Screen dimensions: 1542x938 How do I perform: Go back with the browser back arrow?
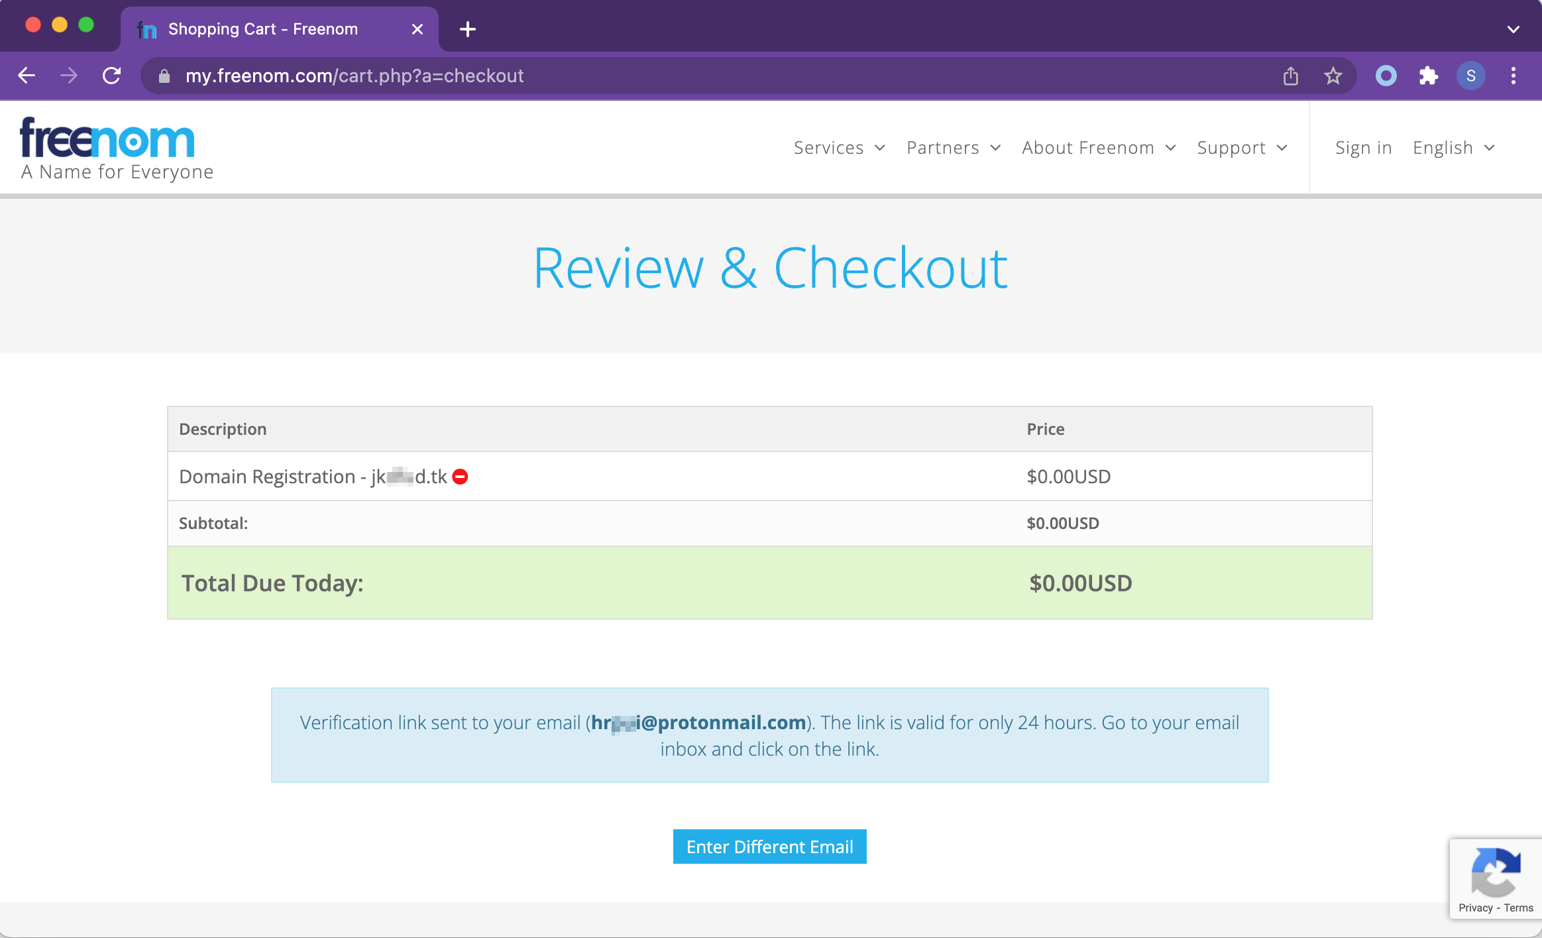click(27, 76)
